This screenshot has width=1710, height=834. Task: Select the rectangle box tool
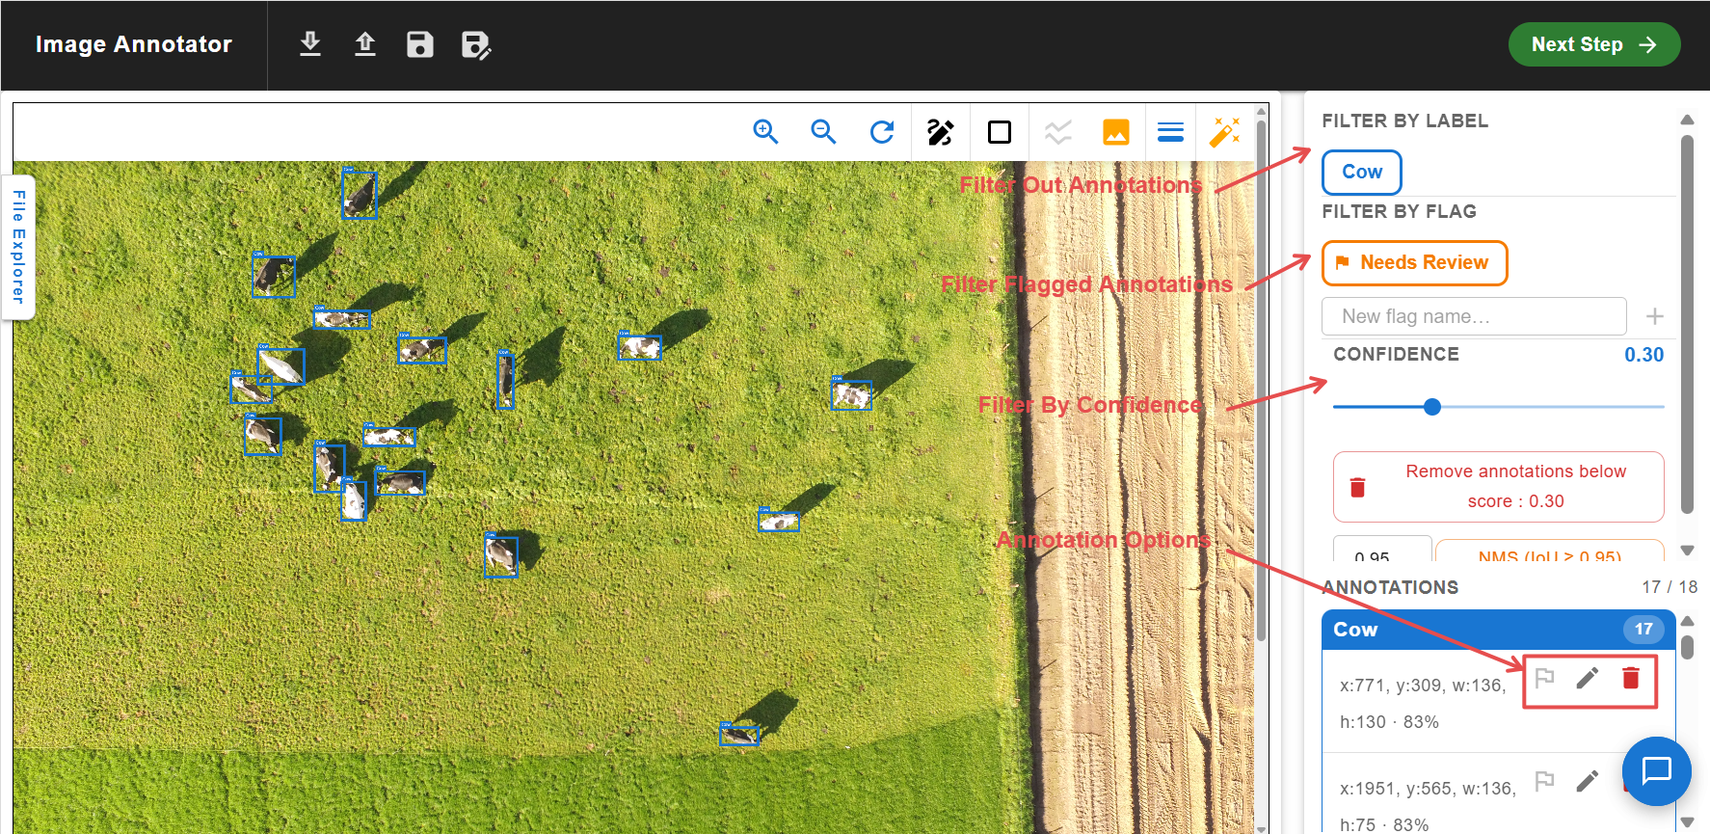[x=1000, y=132]
